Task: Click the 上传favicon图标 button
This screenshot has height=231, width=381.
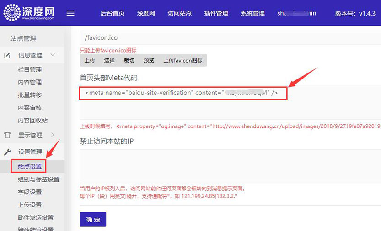Action: point(183,60)
